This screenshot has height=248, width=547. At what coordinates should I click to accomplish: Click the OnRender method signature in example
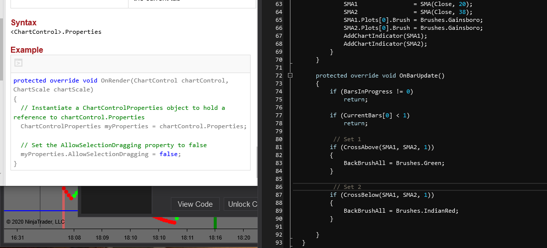click(121, 85)
